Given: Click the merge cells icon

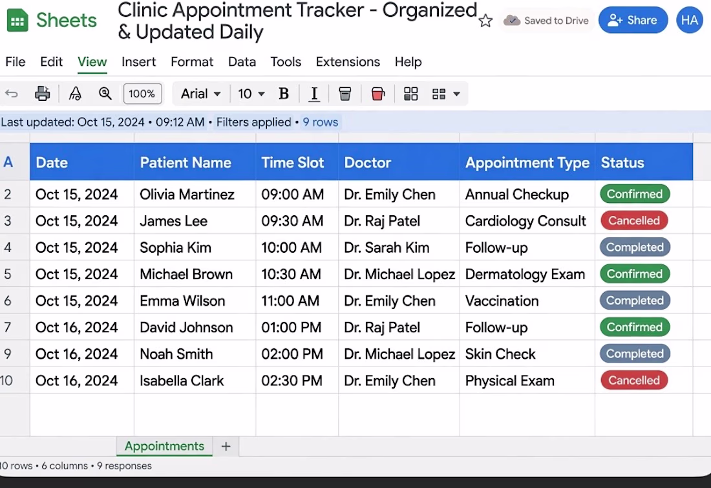Looking at the screenshot, I should (439, 94).
